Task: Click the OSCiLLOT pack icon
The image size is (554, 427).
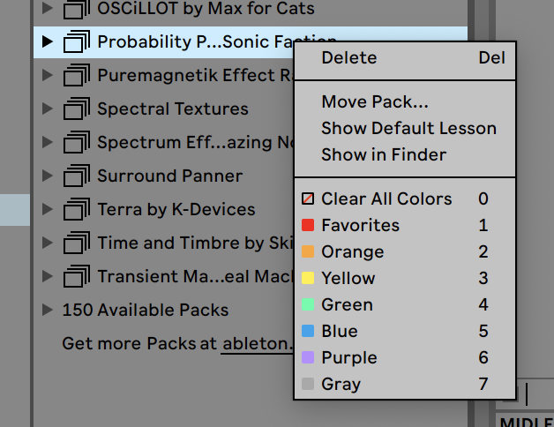Action: (77, 9)
